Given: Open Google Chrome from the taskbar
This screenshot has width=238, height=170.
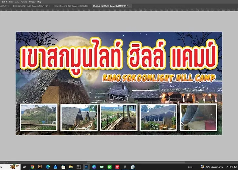Looking at the screenshot, I should coord(32,167).
